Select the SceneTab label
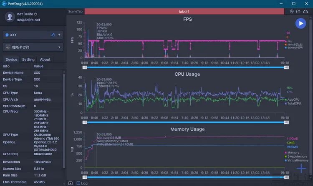 (75, 11)
